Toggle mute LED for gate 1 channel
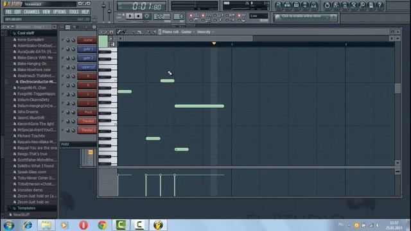 (x=63, y=49)
